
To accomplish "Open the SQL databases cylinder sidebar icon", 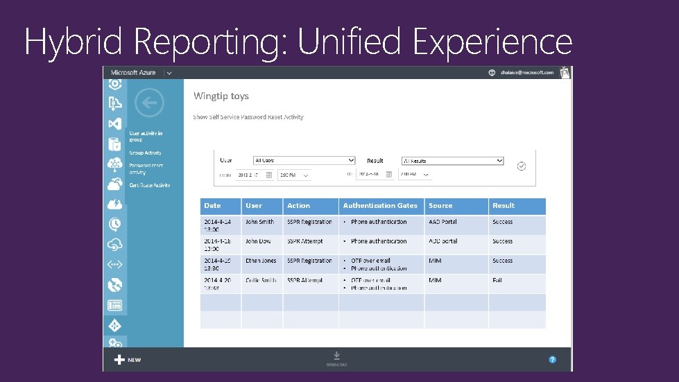I will (114, 144).
